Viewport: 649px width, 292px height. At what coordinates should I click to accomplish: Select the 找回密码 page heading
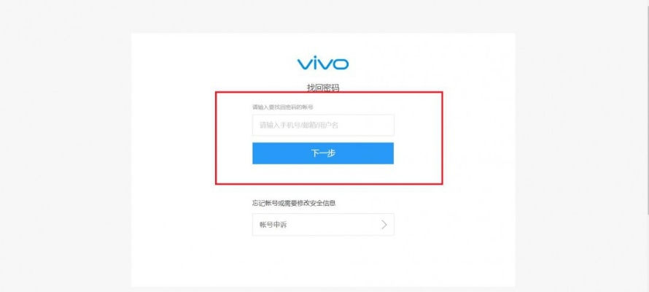(323, 88)
